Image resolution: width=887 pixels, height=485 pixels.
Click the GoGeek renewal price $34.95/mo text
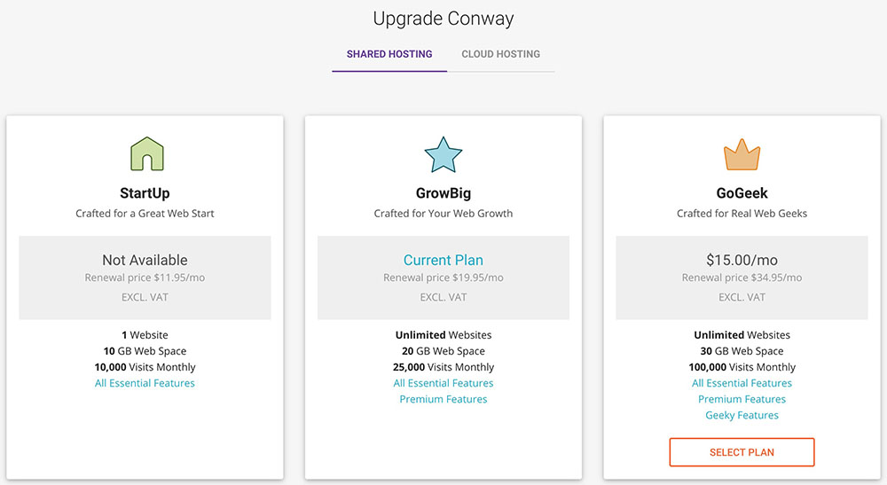click(742, 278)
